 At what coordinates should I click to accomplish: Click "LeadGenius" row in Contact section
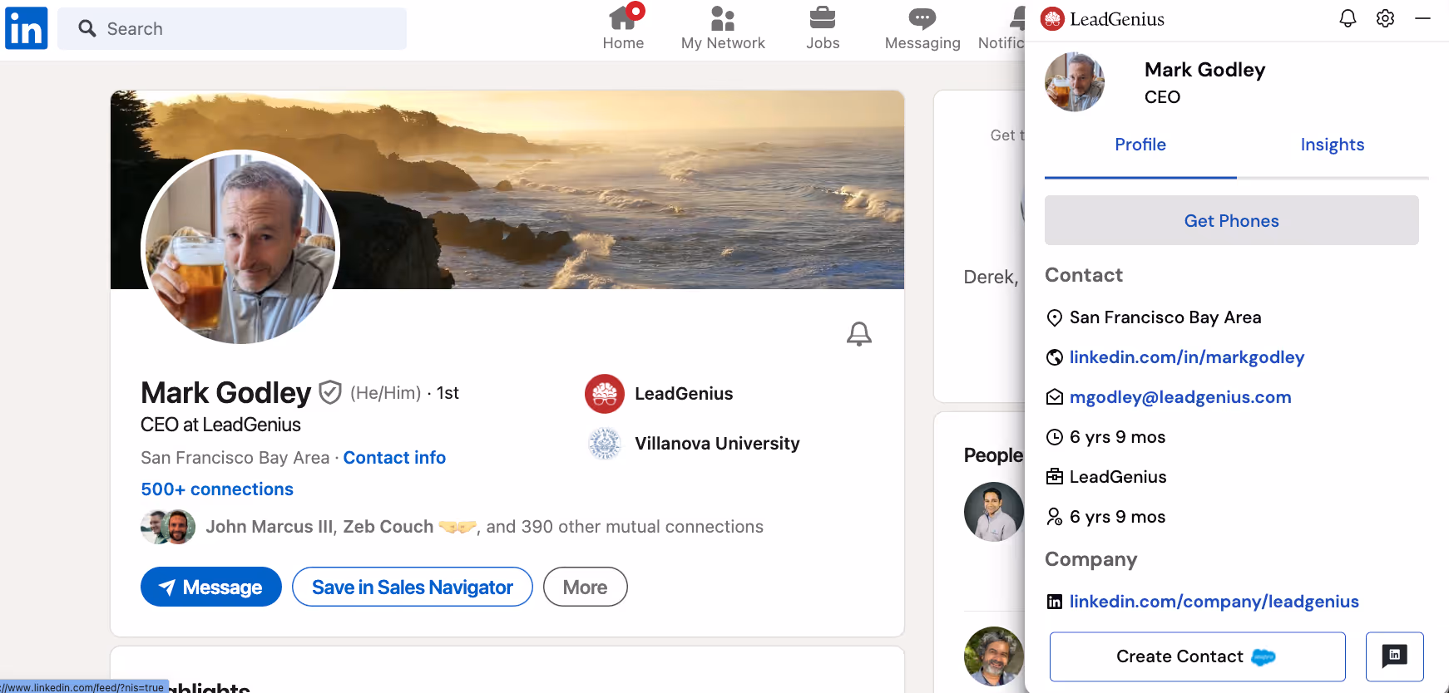1118,477
